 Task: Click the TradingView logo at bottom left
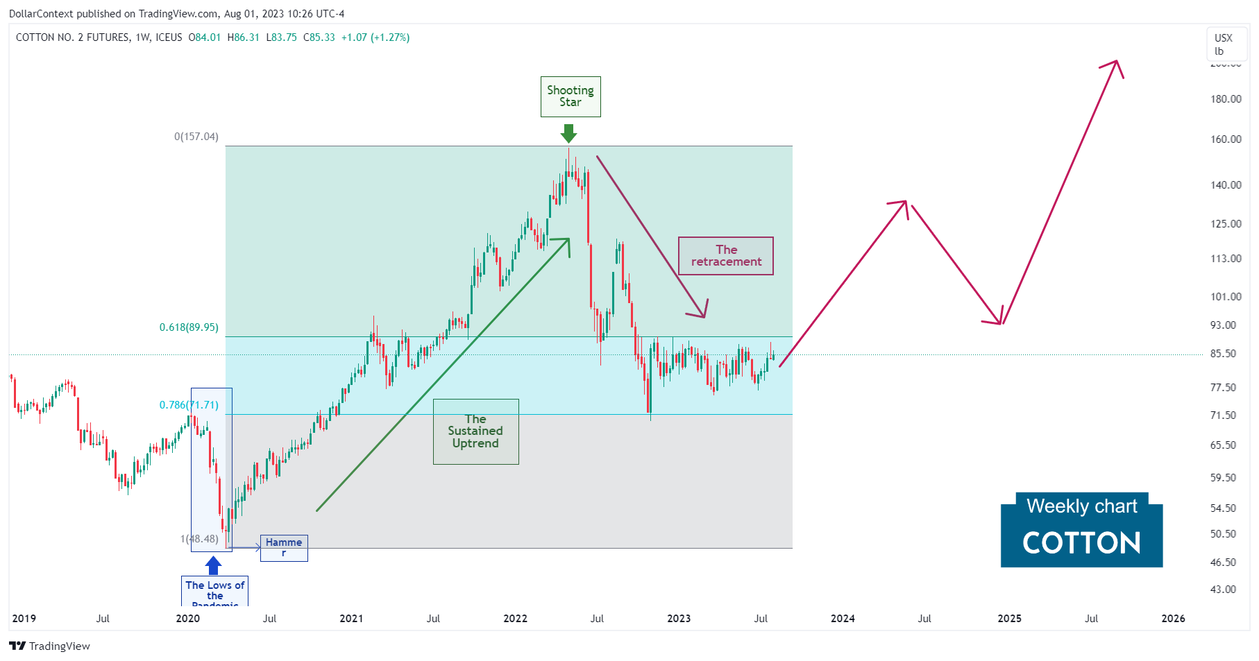click(x=49, y=646)
